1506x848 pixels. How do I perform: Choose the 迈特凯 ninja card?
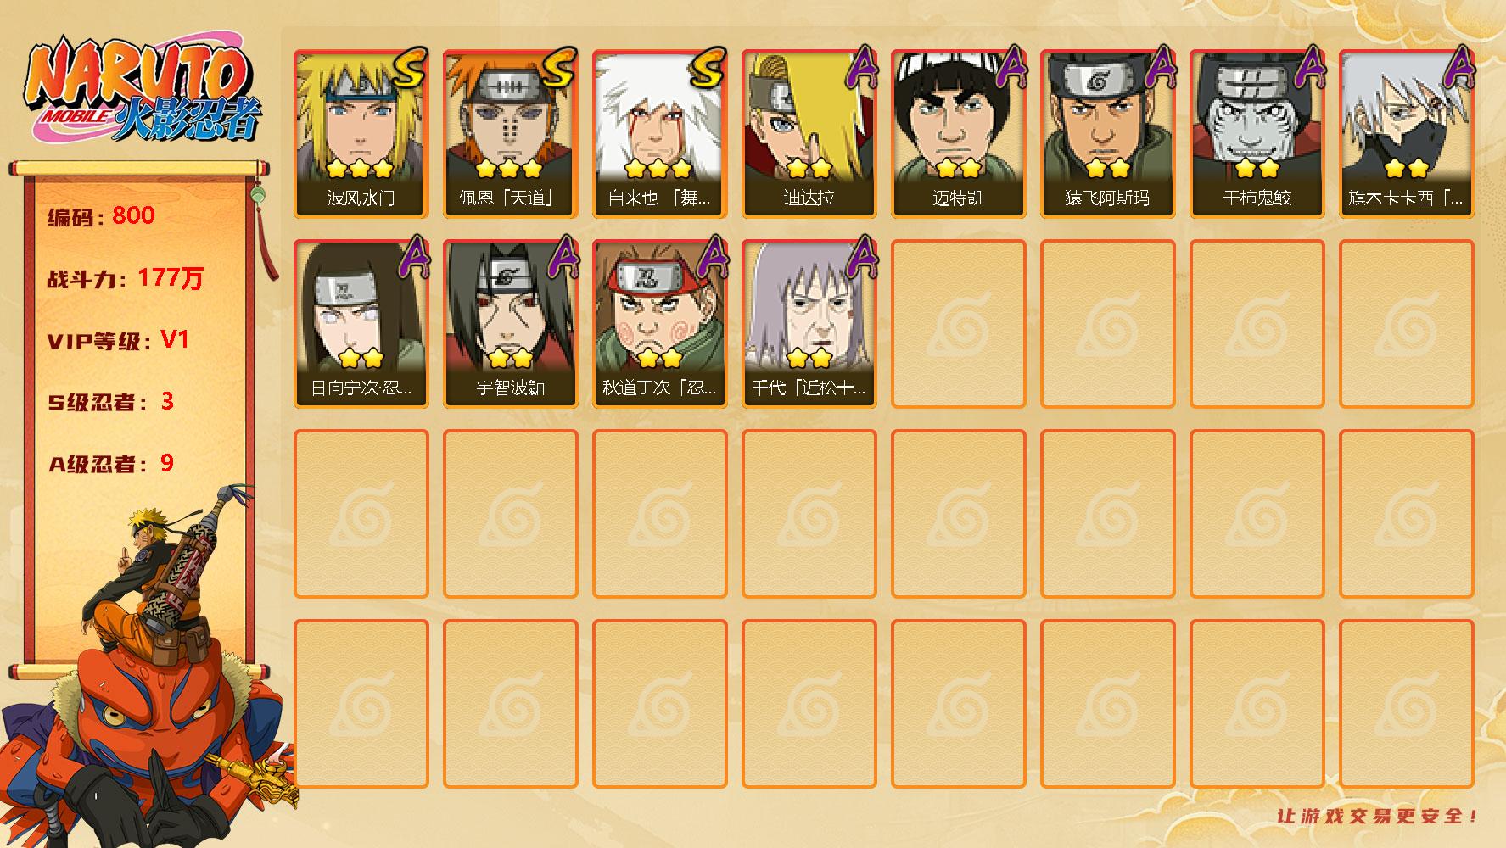pyautogui.click(x=958, y=134)
